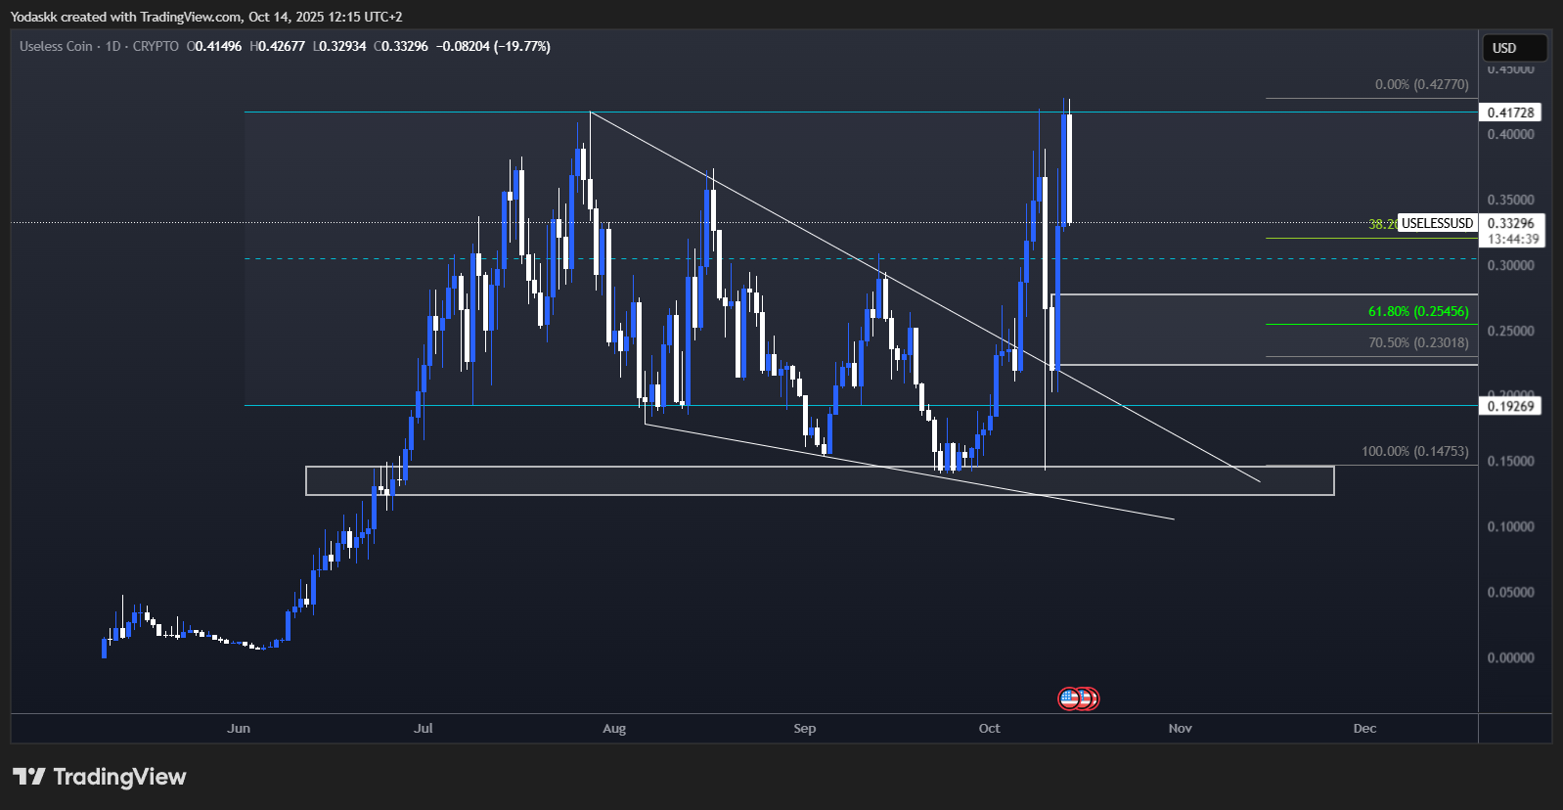Click the Oct label on time axis
The image size is (1563, 810).
point(990,728)
